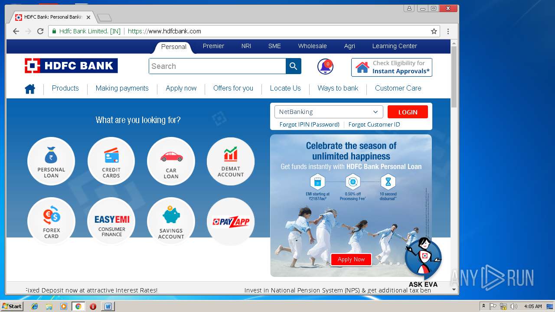Click the red LOGIN button
This screenshot has height=312, width=555.
(408, 112)
